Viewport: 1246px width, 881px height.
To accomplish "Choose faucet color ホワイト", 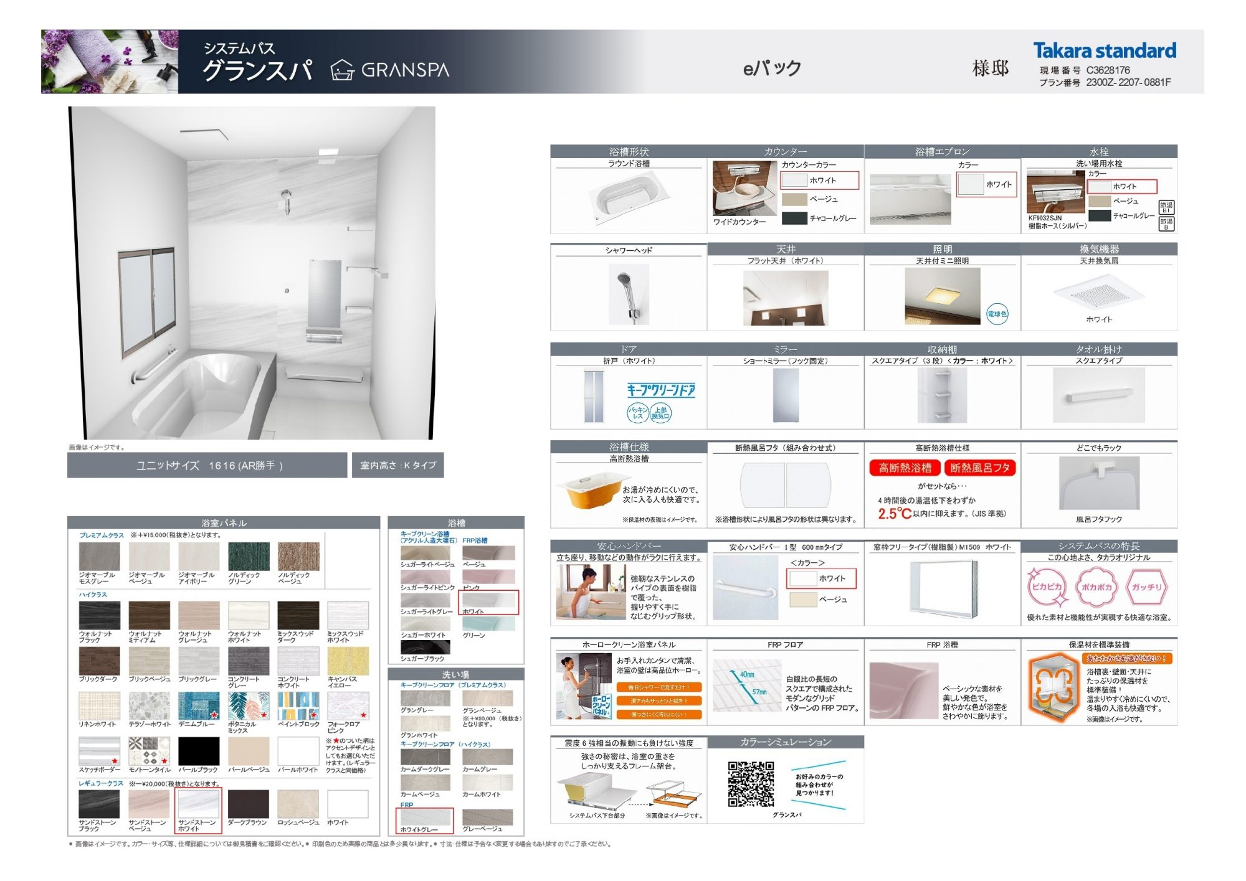I will (1122, 186).
